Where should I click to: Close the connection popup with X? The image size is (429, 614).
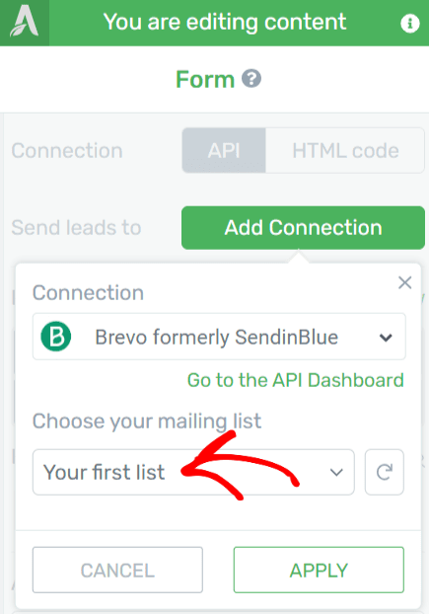[404, 282]
